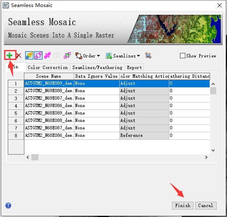Click the Color Matching Action column header
227x217 pixels.
(144, 76)
